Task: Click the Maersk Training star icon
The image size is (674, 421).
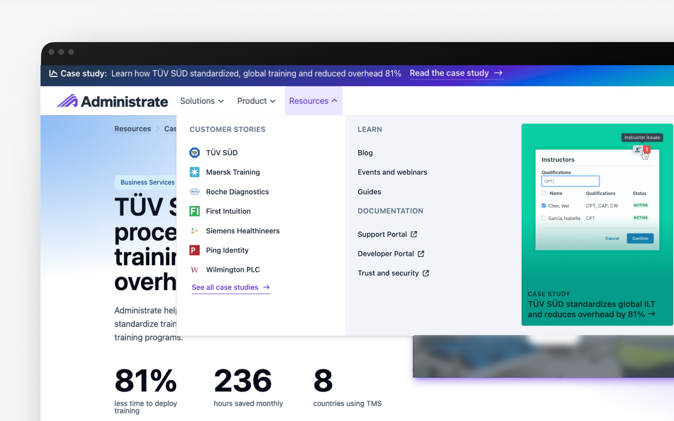Action: coord(194,172)
